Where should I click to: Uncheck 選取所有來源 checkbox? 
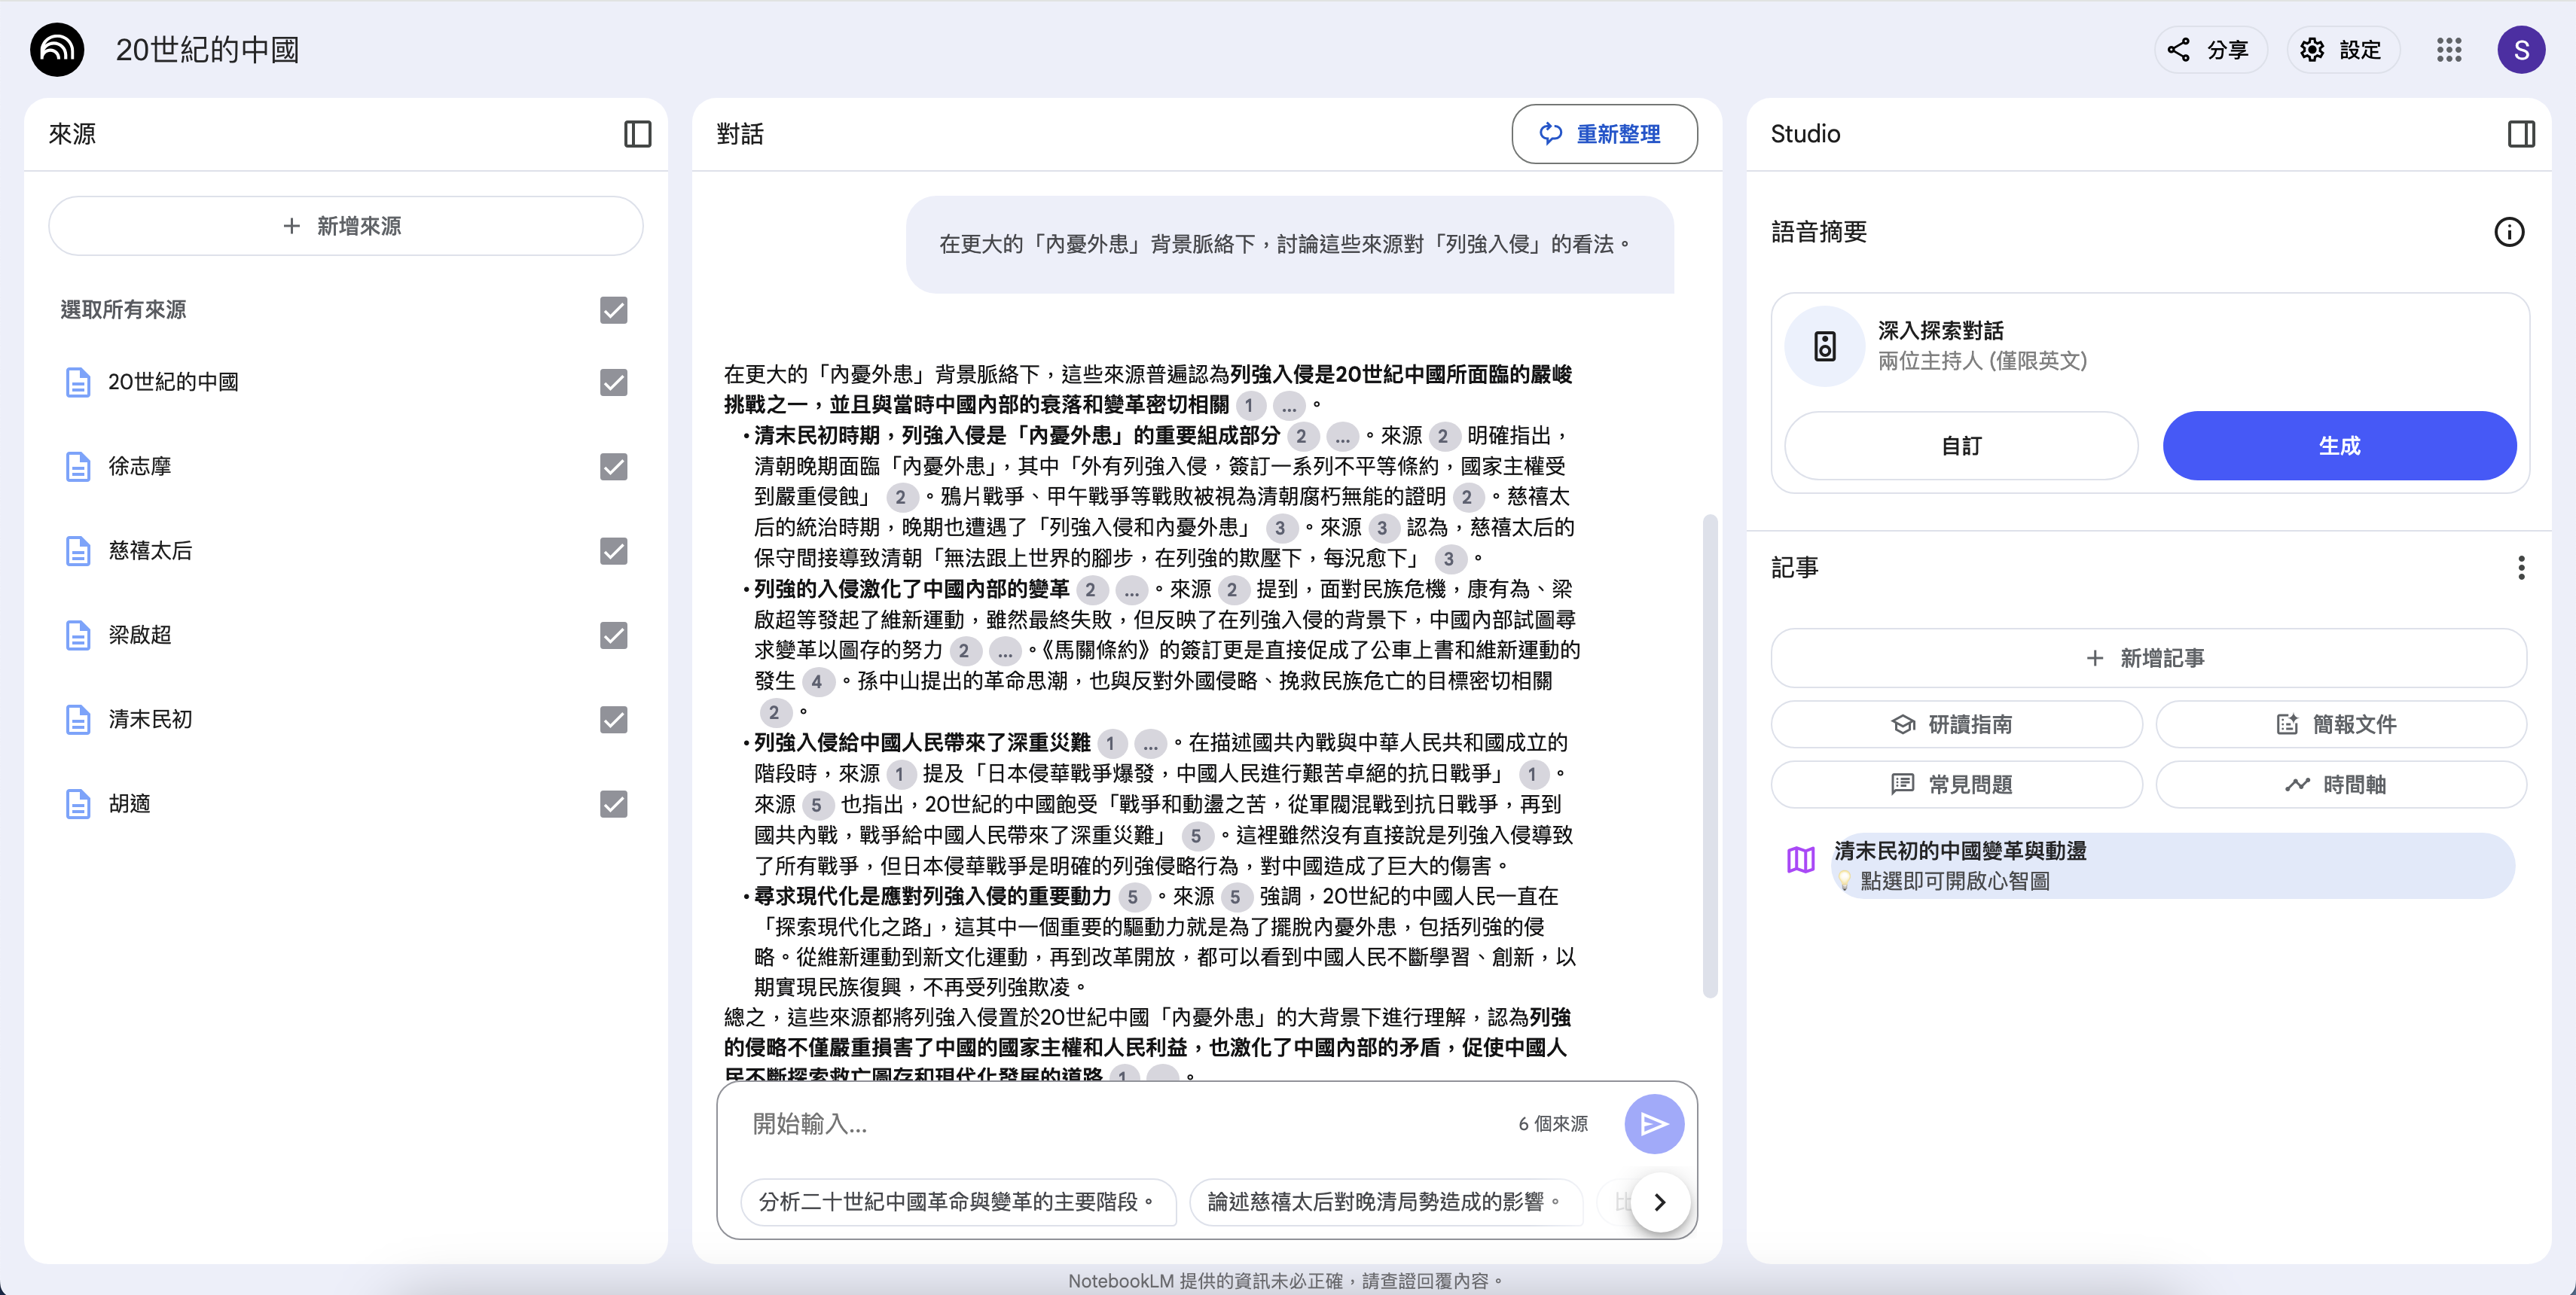tap(613, 309)
